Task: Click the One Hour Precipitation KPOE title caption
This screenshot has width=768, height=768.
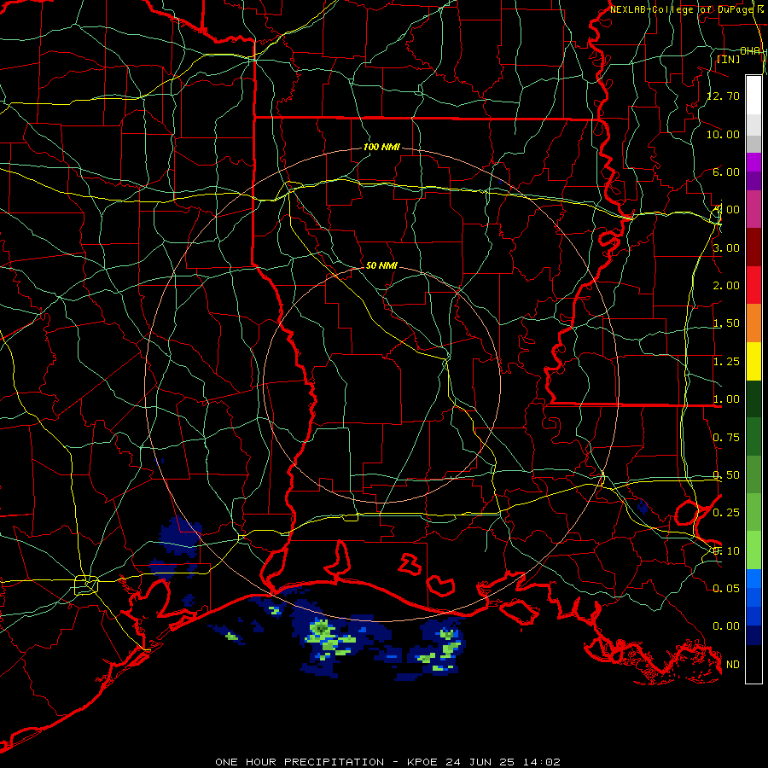Action: pos(387,762)
